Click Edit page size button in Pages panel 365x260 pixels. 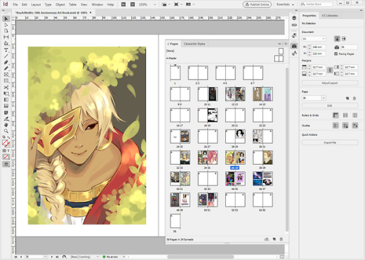(x=267, y=239)
